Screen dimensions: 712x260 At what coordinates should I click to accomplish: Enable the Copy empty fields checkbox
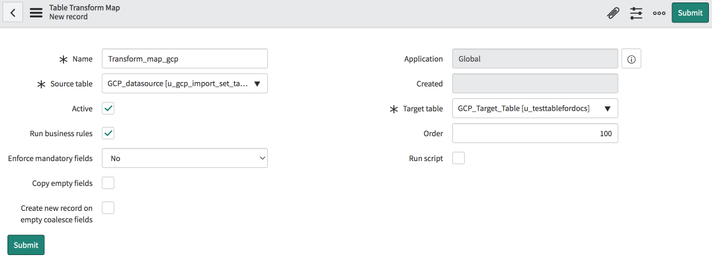pos(108,183)
